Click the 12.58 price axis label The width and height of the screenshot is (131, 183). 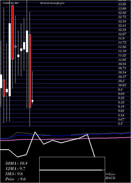click(x=122, y=21)
